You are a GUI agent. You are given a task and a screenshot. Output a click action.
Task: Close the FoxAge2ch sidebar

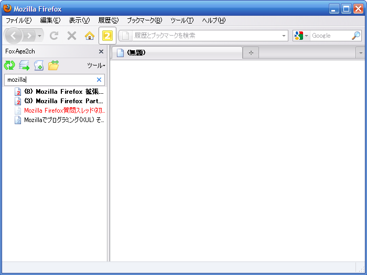pyautogui.click(x=101, y=51)
